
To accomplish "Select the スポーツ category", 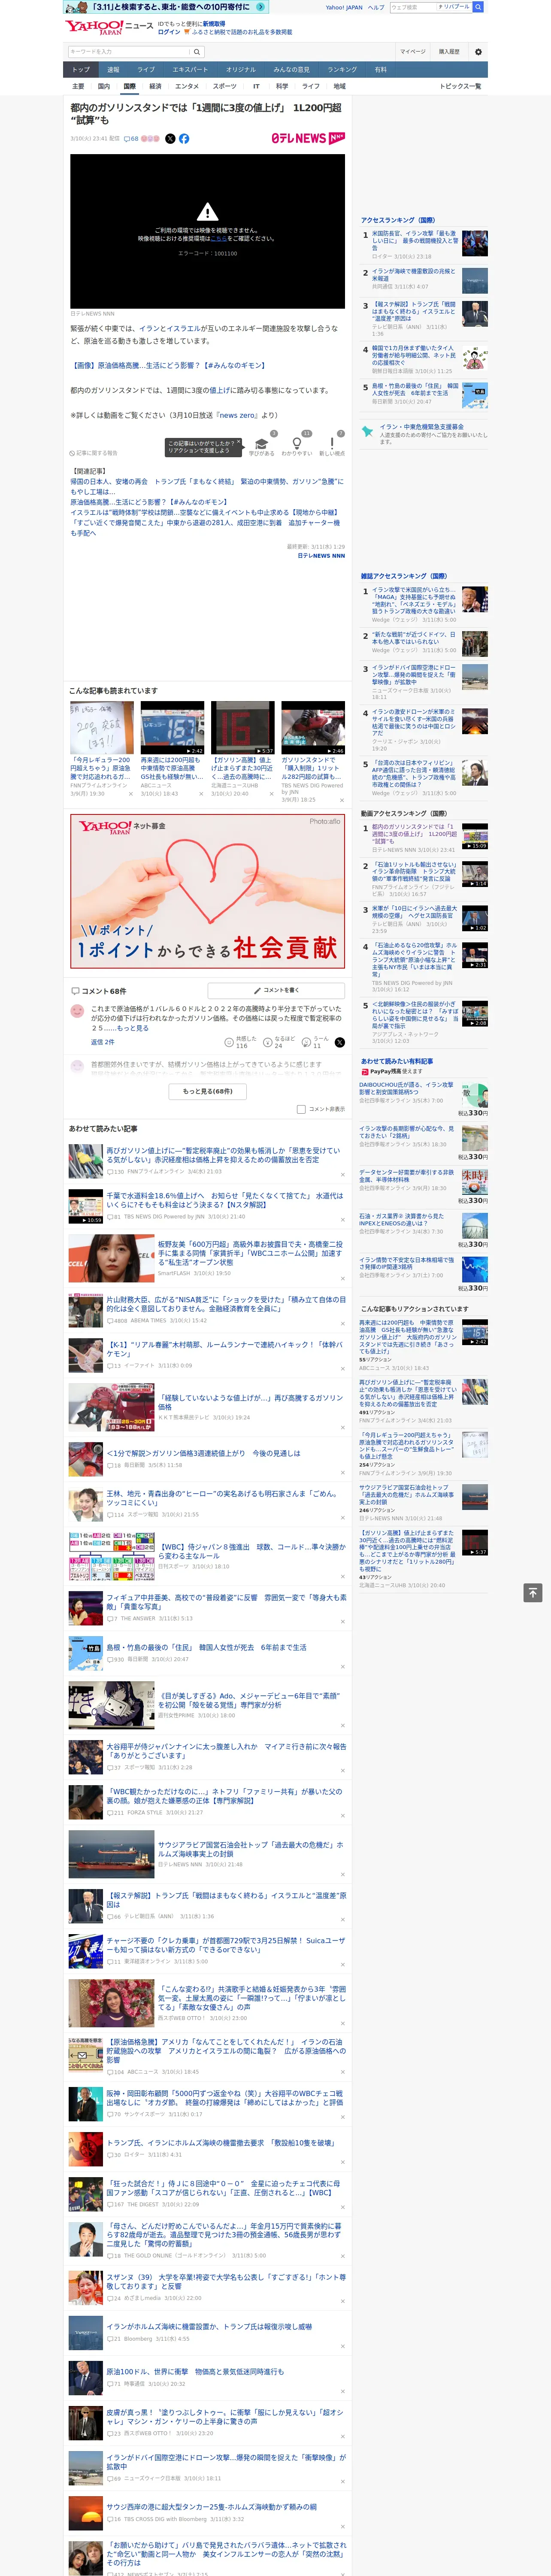I will coord(225,86).
